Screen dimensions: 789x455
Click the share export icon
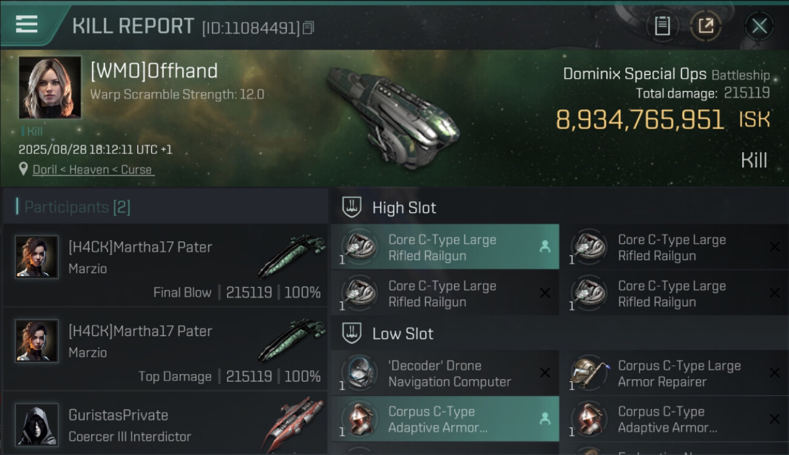click(705, 26)
